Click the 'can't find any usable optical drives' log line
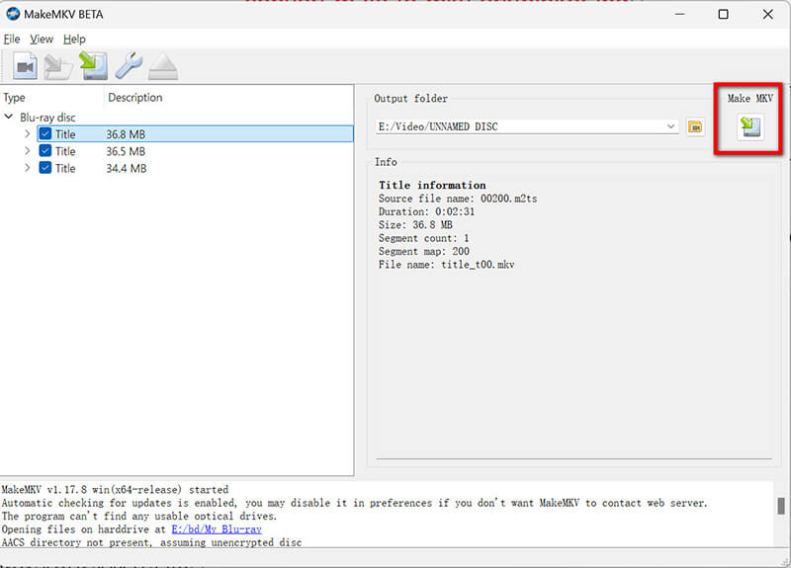 (x=139, y=516)
